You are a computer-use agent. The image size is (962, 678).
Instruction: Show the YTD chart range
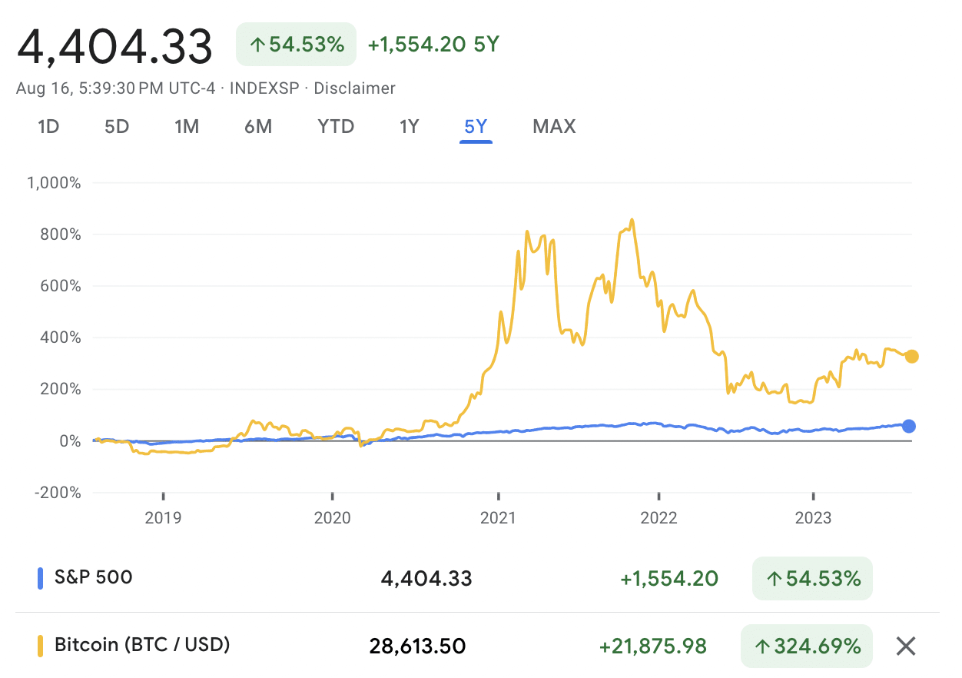pyautogui.click(x=336, y=126)
